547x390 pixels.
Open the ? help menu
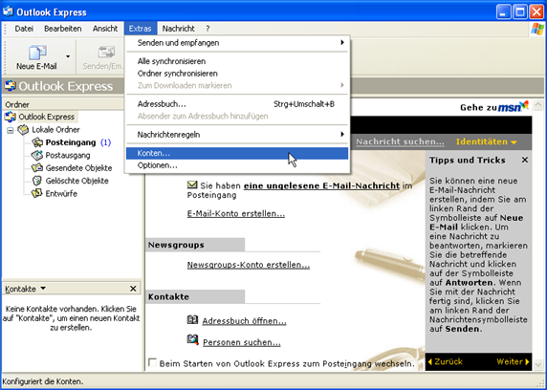208,29
